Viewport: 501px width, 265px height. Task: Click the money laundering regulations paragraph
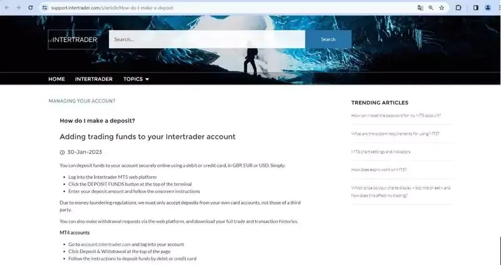click(x=180, y=206)
